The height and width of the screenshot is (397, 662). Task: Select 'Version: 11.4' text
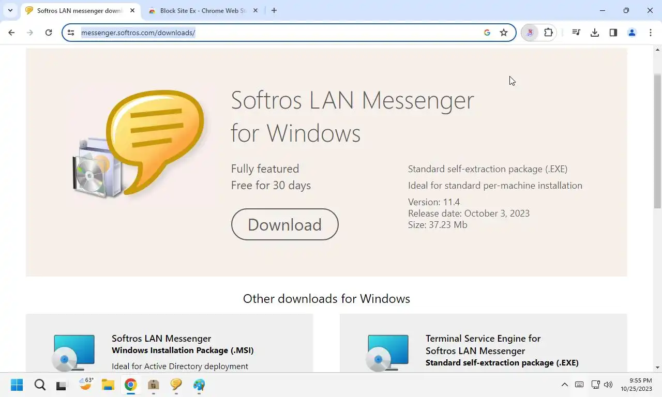pos(434,202)
